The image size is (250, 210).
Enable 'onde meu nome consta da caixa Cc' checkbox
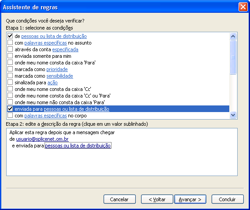10,89
